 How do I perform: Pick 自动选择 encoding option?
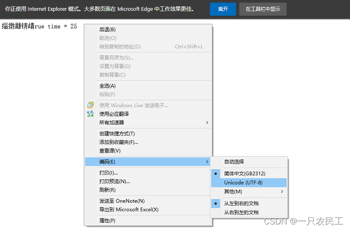(x=249, y=162)
